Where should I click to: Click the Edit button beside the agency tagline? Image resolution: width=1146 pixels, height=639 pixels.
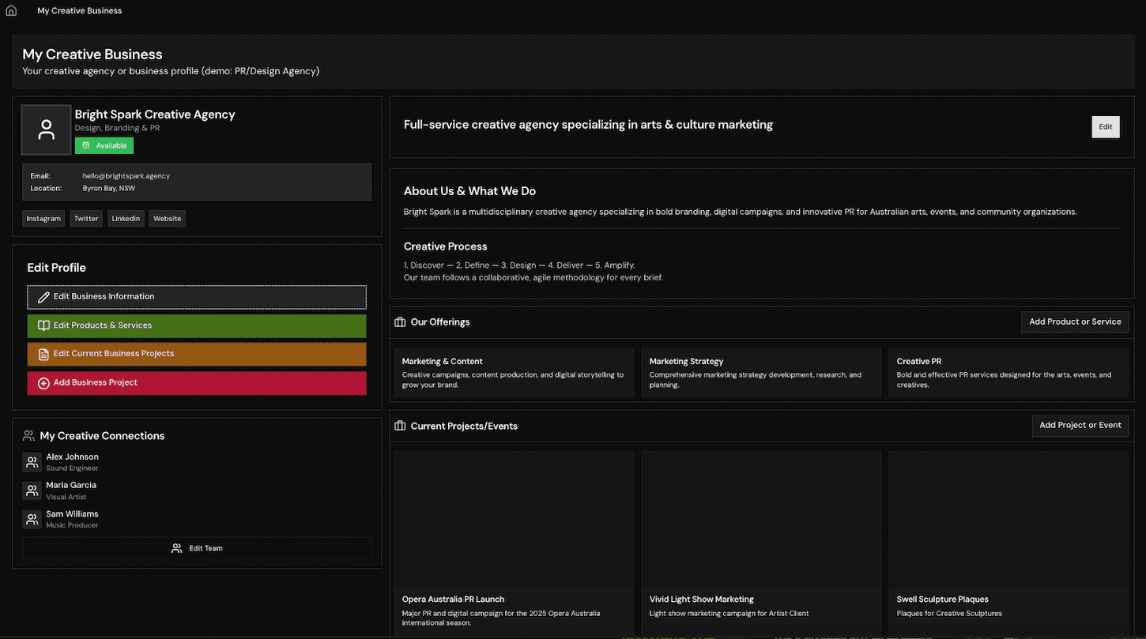click(x=1106, y=127)
